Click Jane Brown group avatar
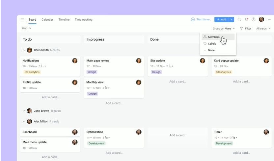Screen dimensions: 274x161 [30, 111]
